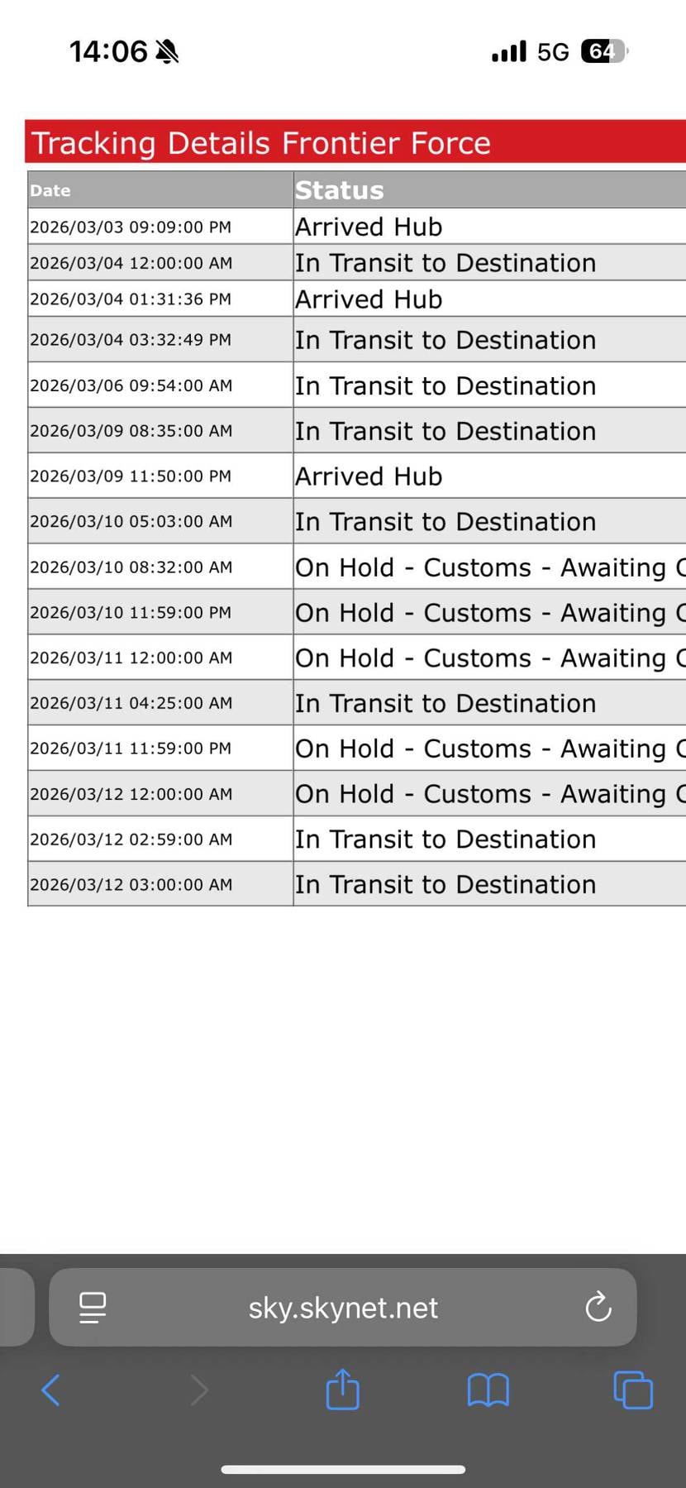Tap the 14:06 clock in status bar
Image resolution: width=686 pixels, height=1488 pixels.
coord(107,52)
